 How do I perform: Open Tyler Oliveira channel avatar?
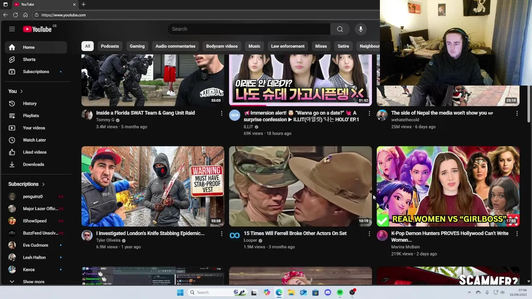(x=87, y=235)
